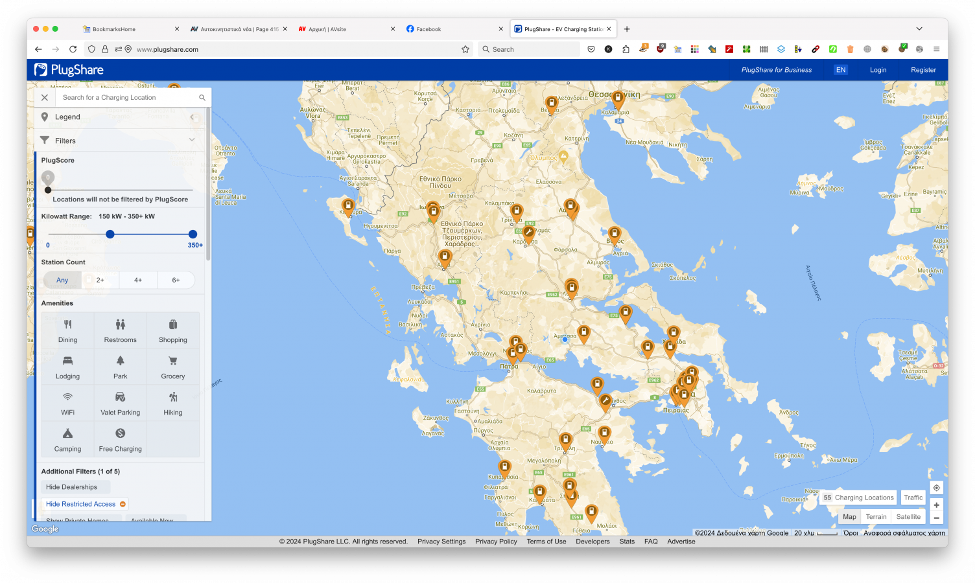The width and height of the screenshot is (975, 583).
Task: Select station count Any
Action: [62, 280]
